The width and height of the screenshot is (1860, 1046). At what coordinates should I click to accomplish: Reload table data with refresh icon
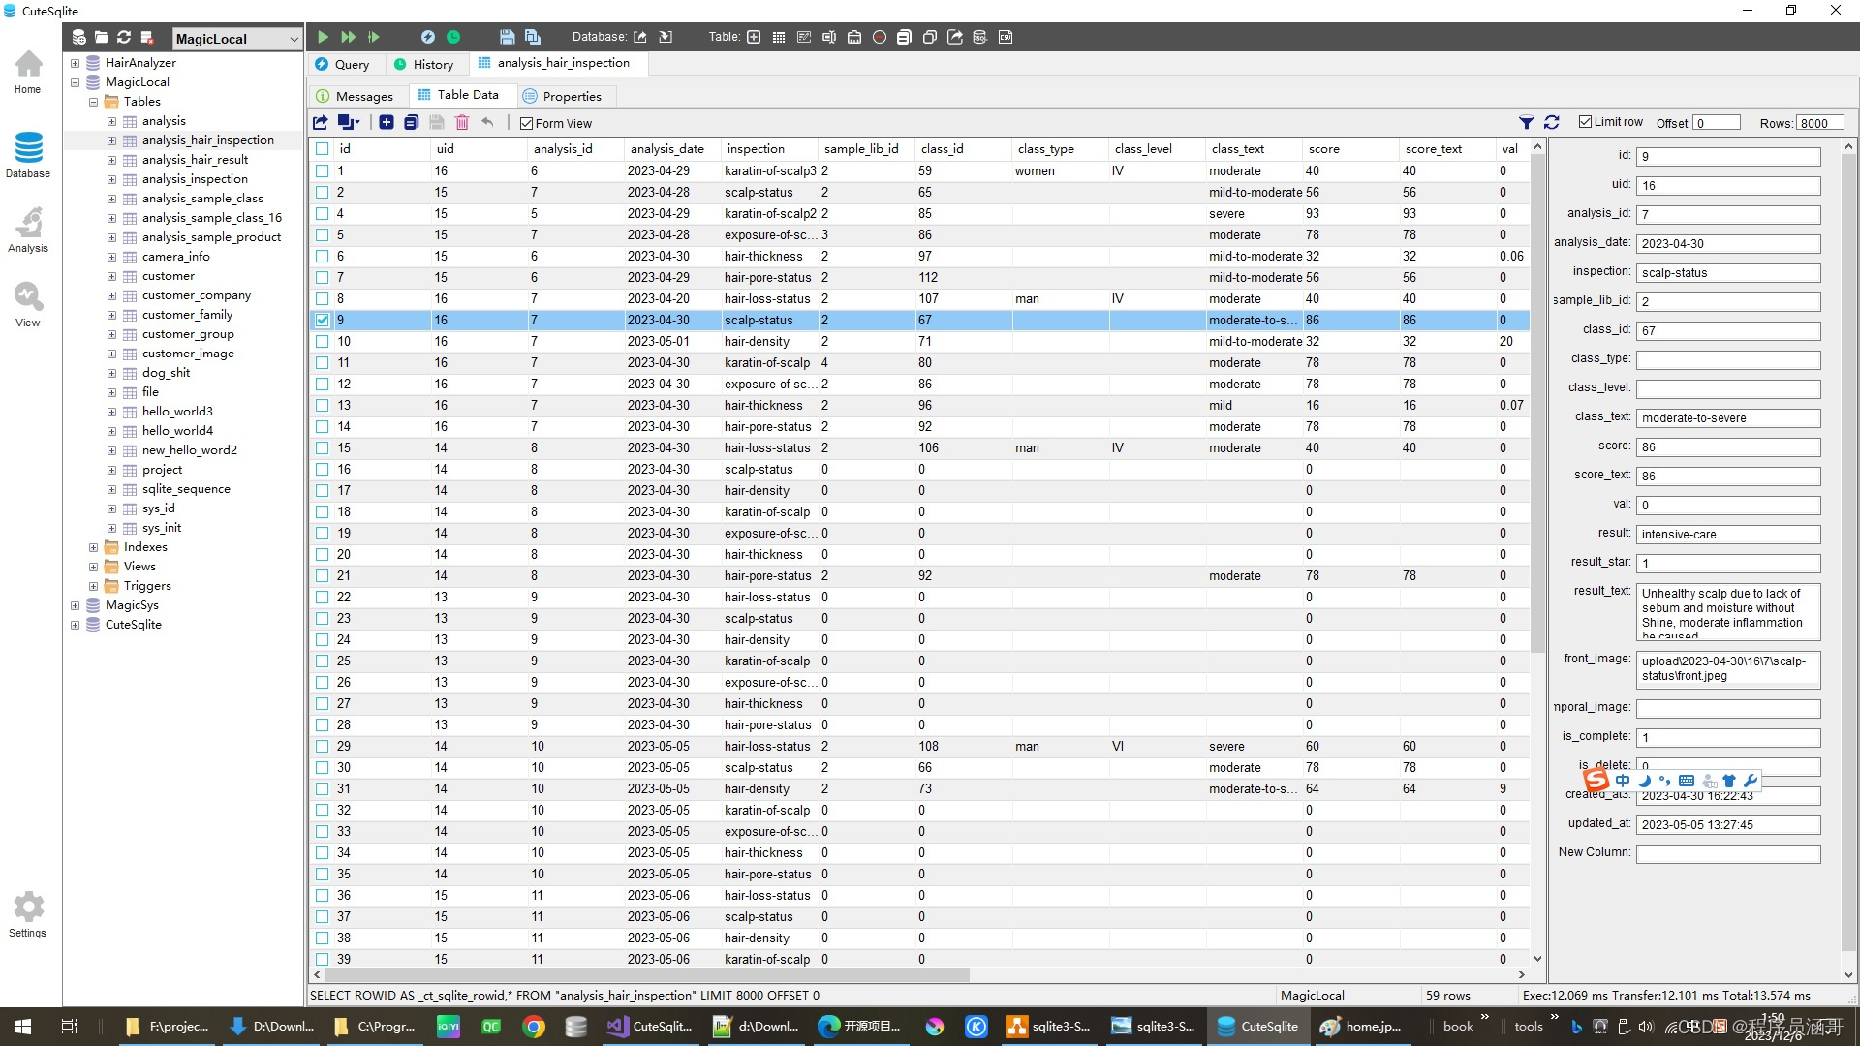(1552, 122)
